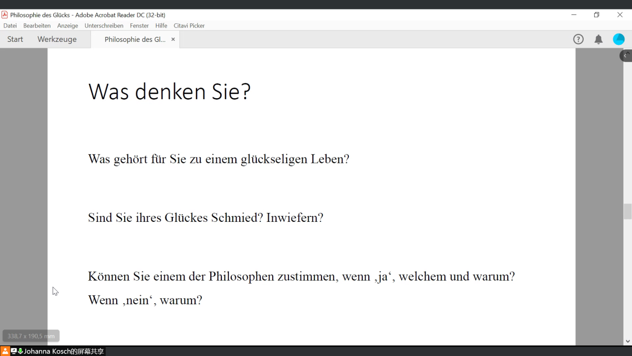The width and height of the screenshot is (632, 356).
Task: Expand the right-hand tools pane arrow
Action: click(626, 55)
